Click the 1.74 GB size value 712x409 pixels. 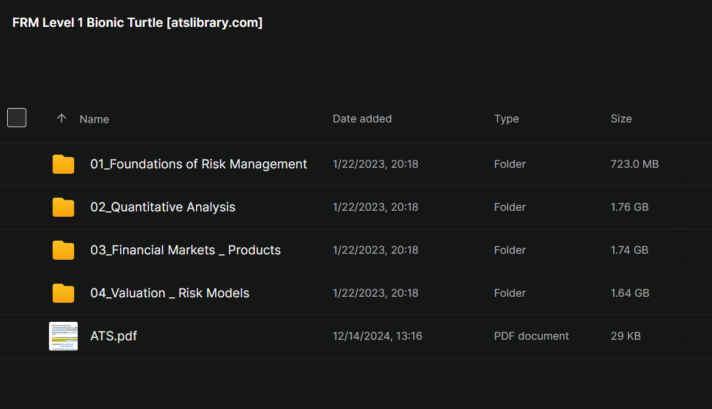pyautogui.click(x=630, y=250)
